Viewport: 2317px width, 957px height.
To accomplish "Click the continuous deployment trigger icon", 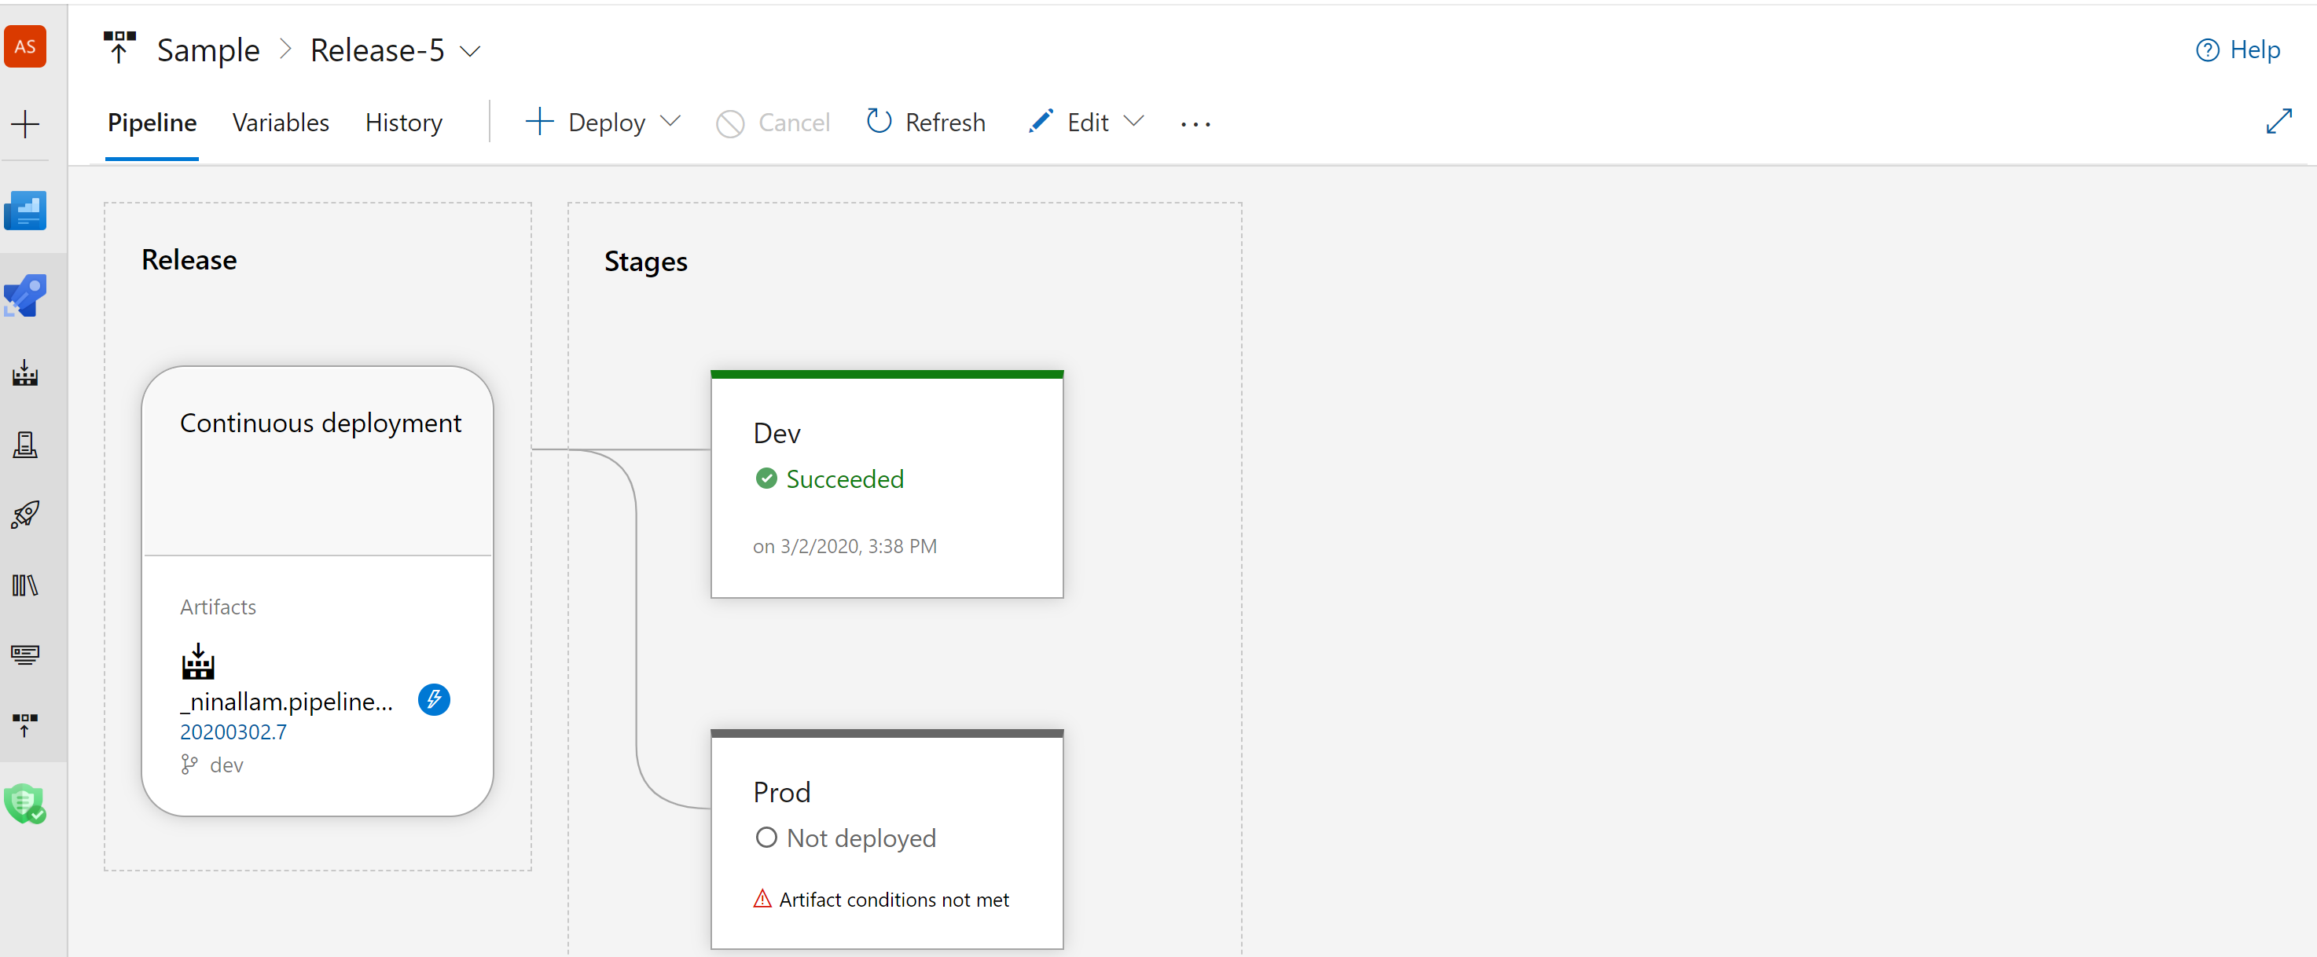I will coord(435,698).
